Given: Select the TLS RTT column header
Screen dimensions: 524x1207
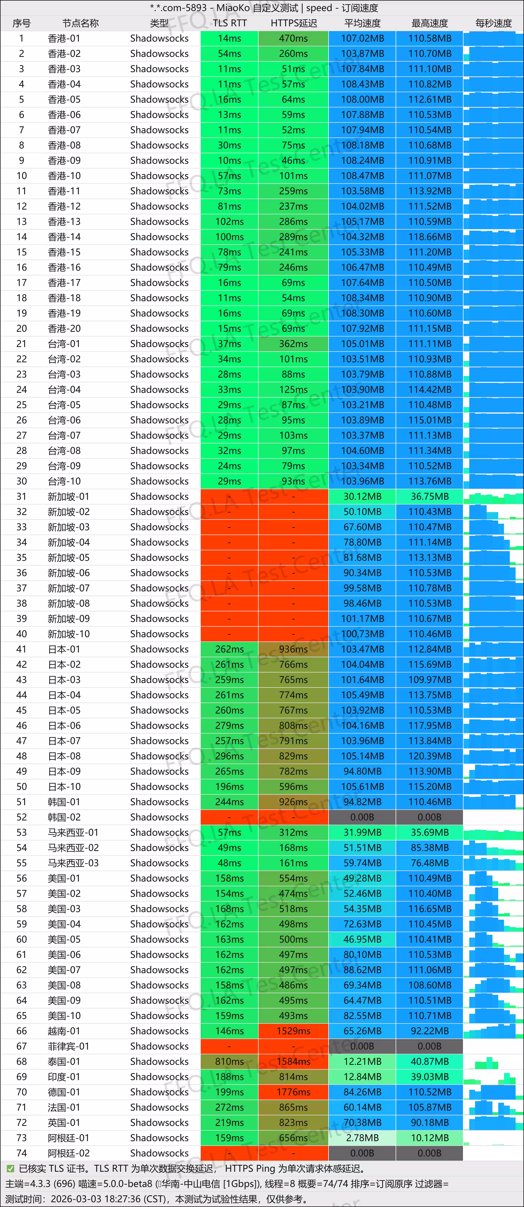Looking at the screenshot, I should pos(229,23).
